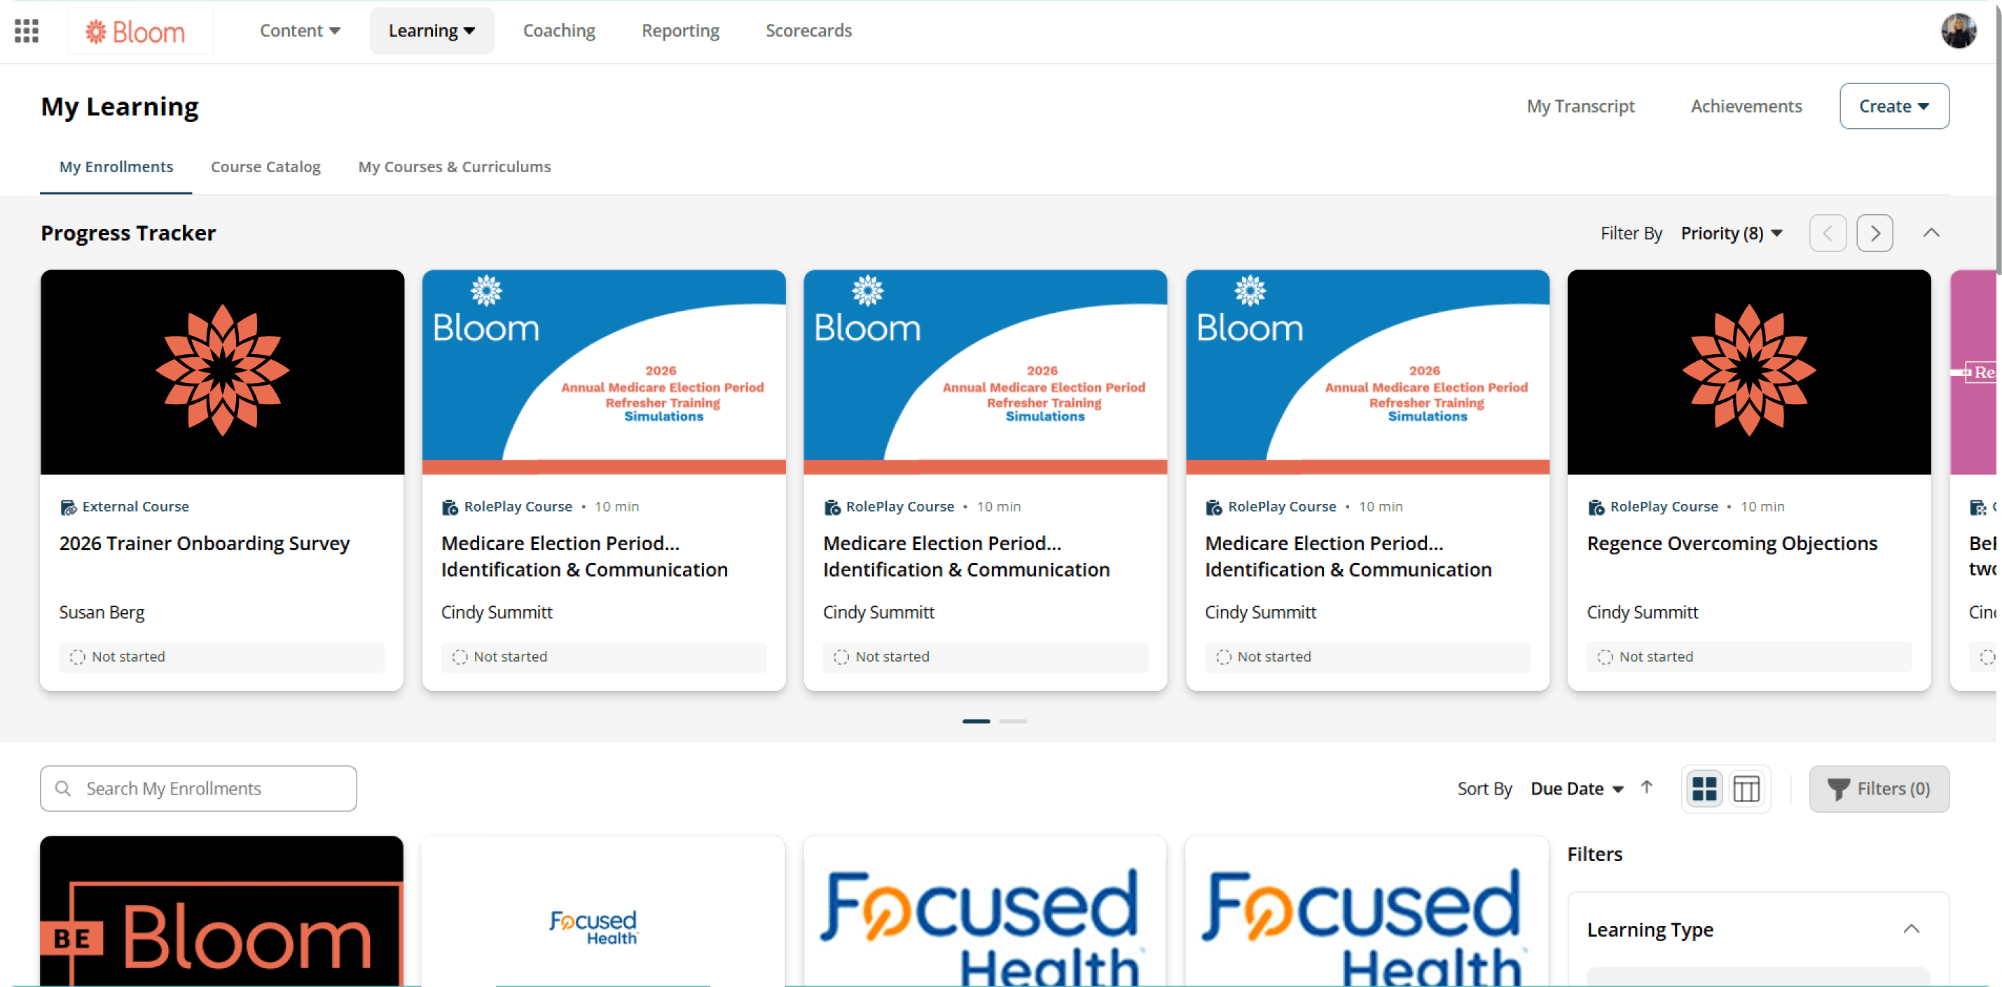Click the Filters (0) button

pos(1879,789)
